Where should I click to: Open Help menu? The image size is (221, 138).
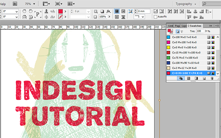point(3,4)
